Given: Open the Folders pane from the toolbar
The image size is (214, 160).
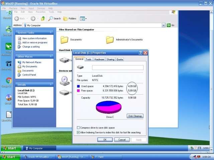Looking at the screenshot, I should coord(70,19).
